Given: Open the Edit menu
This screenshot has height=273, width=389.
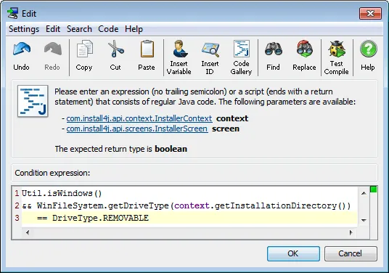Looking at the screenshot, I should click(x=53, y=29).
